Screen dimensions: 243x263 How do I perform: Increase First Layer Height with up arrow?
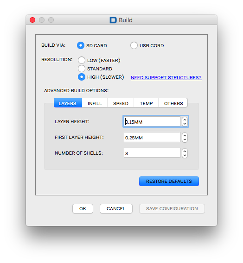click(x=185, y=135)
